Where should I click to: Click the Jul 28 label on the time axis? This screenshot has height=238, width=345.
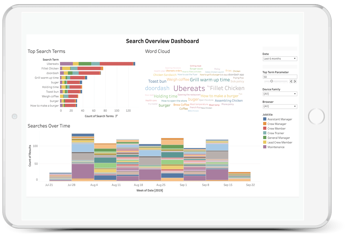71,185
